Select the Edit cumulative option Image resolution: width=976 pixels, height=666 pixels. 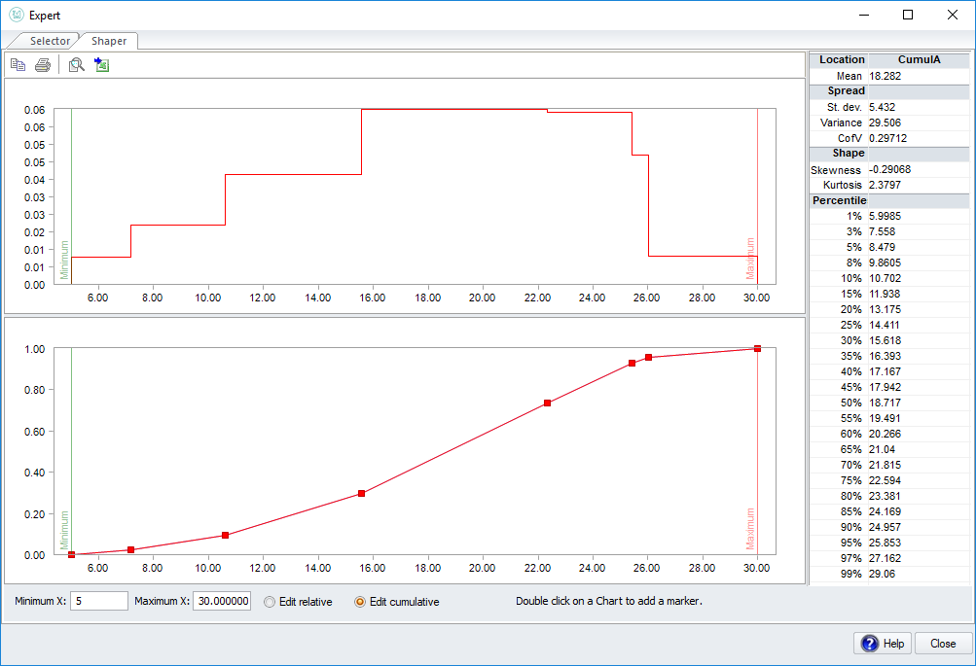(x=358, y=601)
